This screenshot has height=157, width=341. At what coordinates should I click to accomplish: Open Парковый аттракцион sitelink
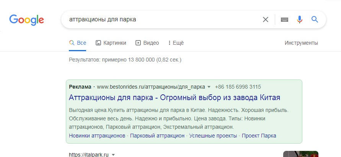157,136
